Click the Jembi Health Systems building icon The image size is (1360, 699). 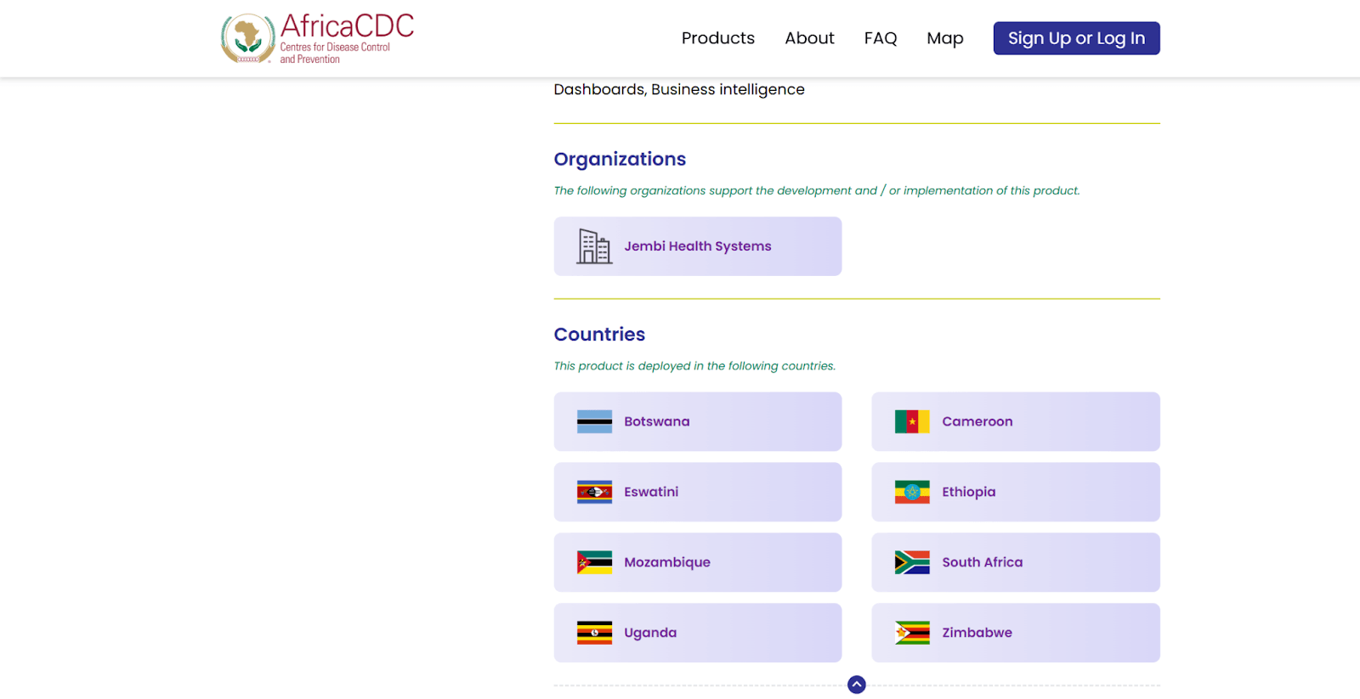tap(594, 246)
